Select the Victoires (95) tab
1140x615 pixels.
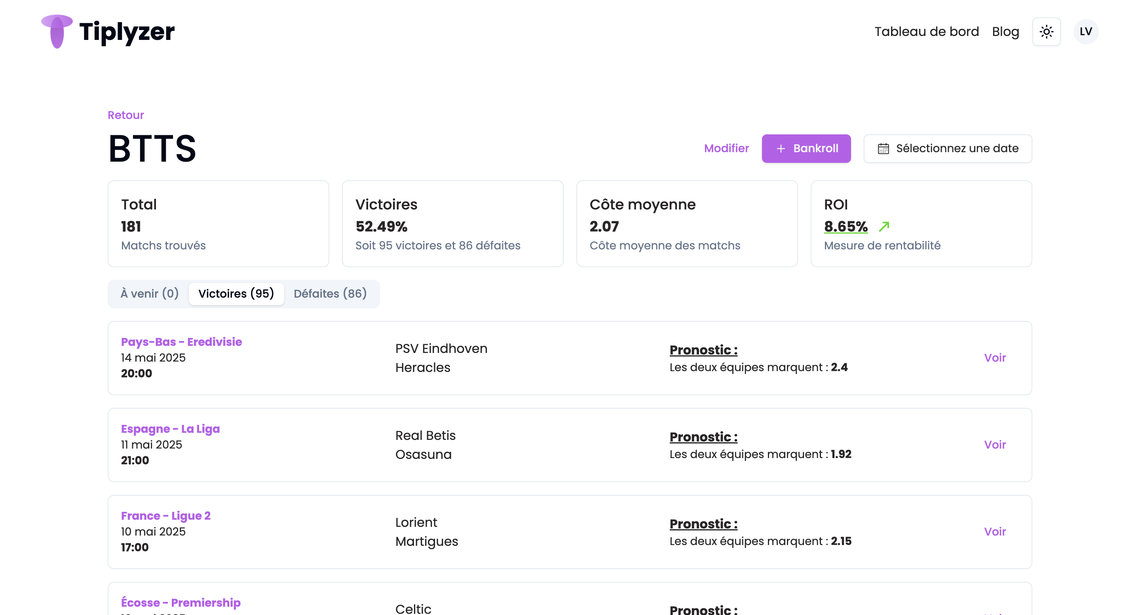coord(236,294)
